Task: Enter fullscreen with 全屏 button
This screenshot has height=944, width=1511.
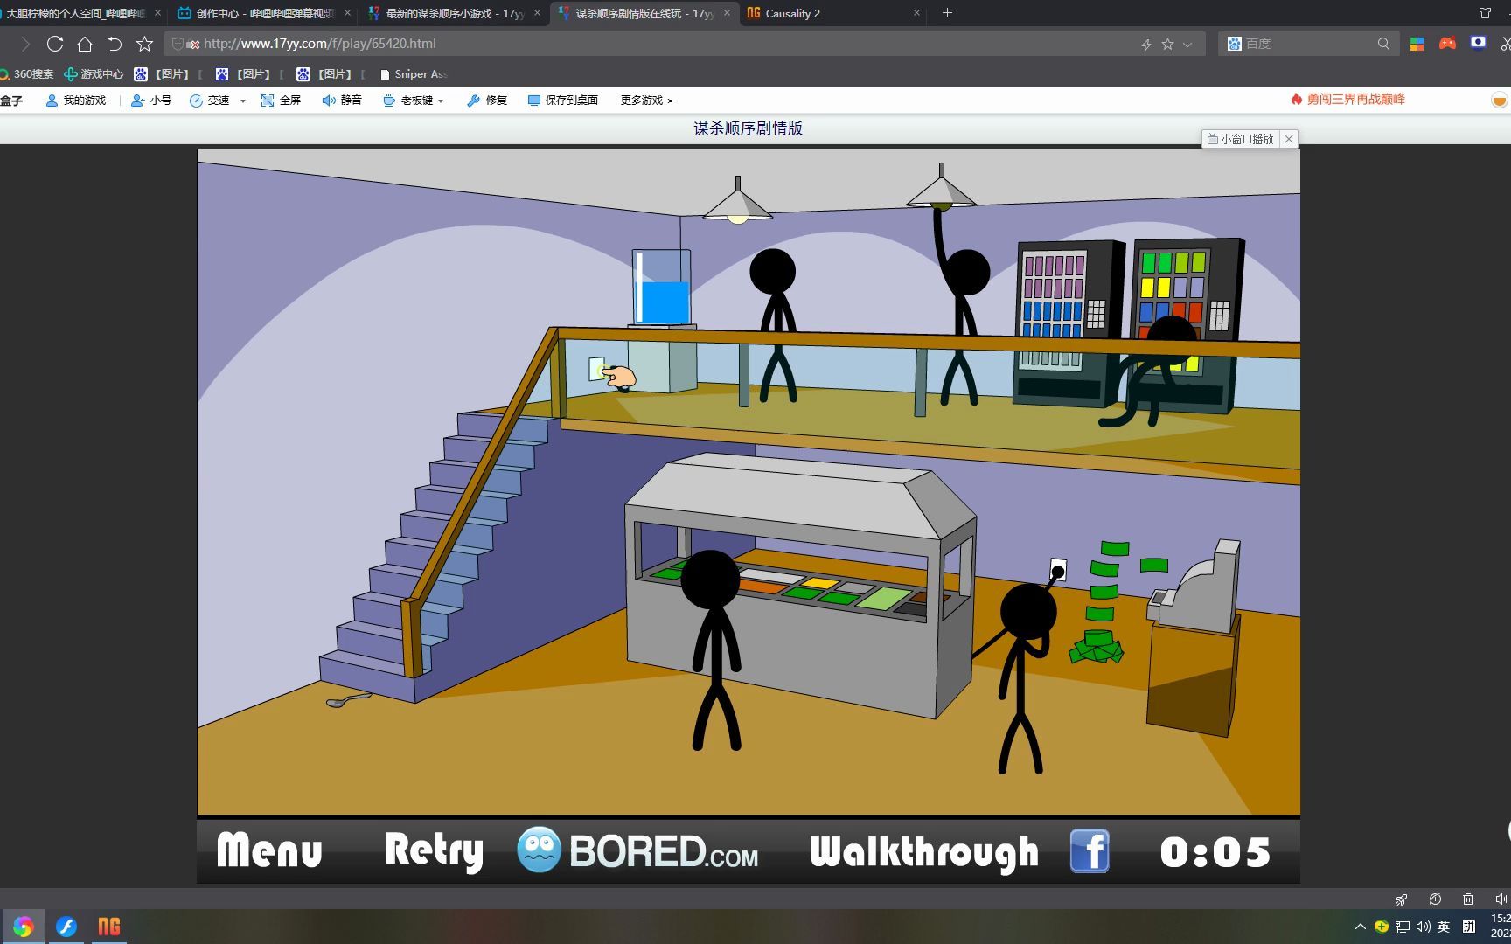Action: tap(281, 101)
